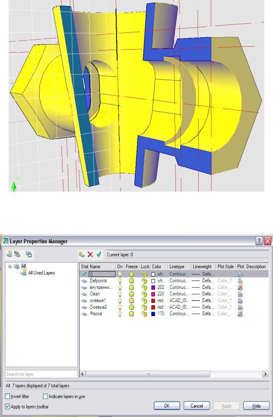
Task: Open plot style for осевые1 layer
Action: 225,300
